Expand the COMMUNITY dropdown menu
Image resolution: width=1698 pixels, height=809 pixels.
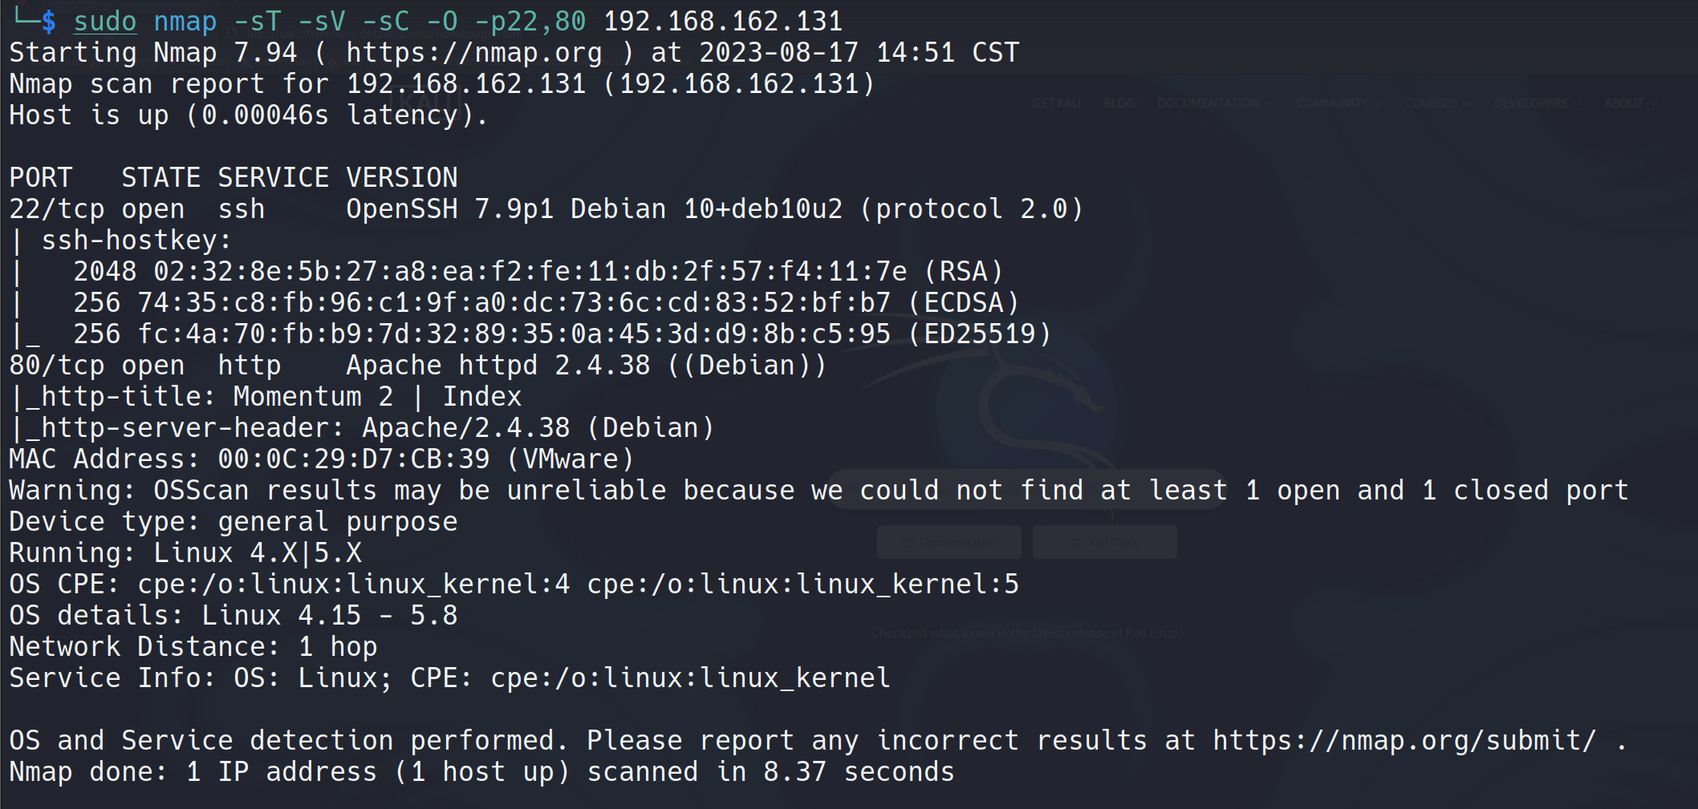pos(1338,103)
